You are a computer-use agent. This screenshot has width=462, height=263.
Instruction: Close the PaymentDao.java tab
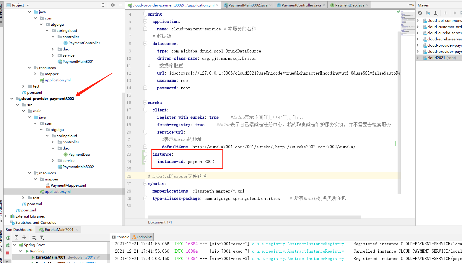click(367, 5)
